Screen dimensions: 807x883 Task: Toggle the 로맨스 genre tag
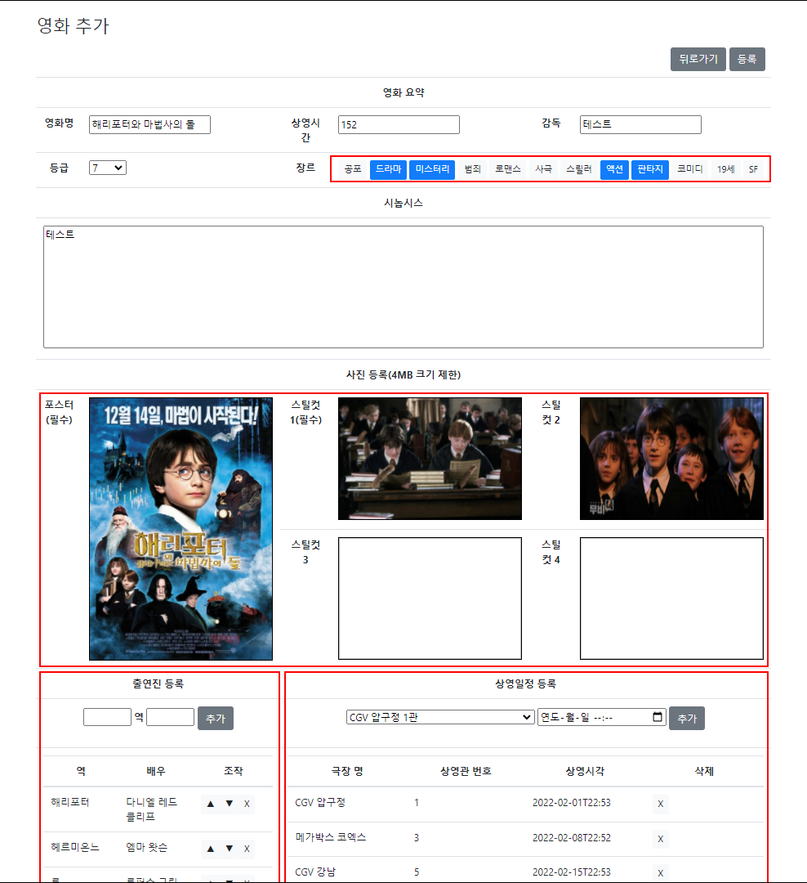pyautogui.click(x=507, y=169)
